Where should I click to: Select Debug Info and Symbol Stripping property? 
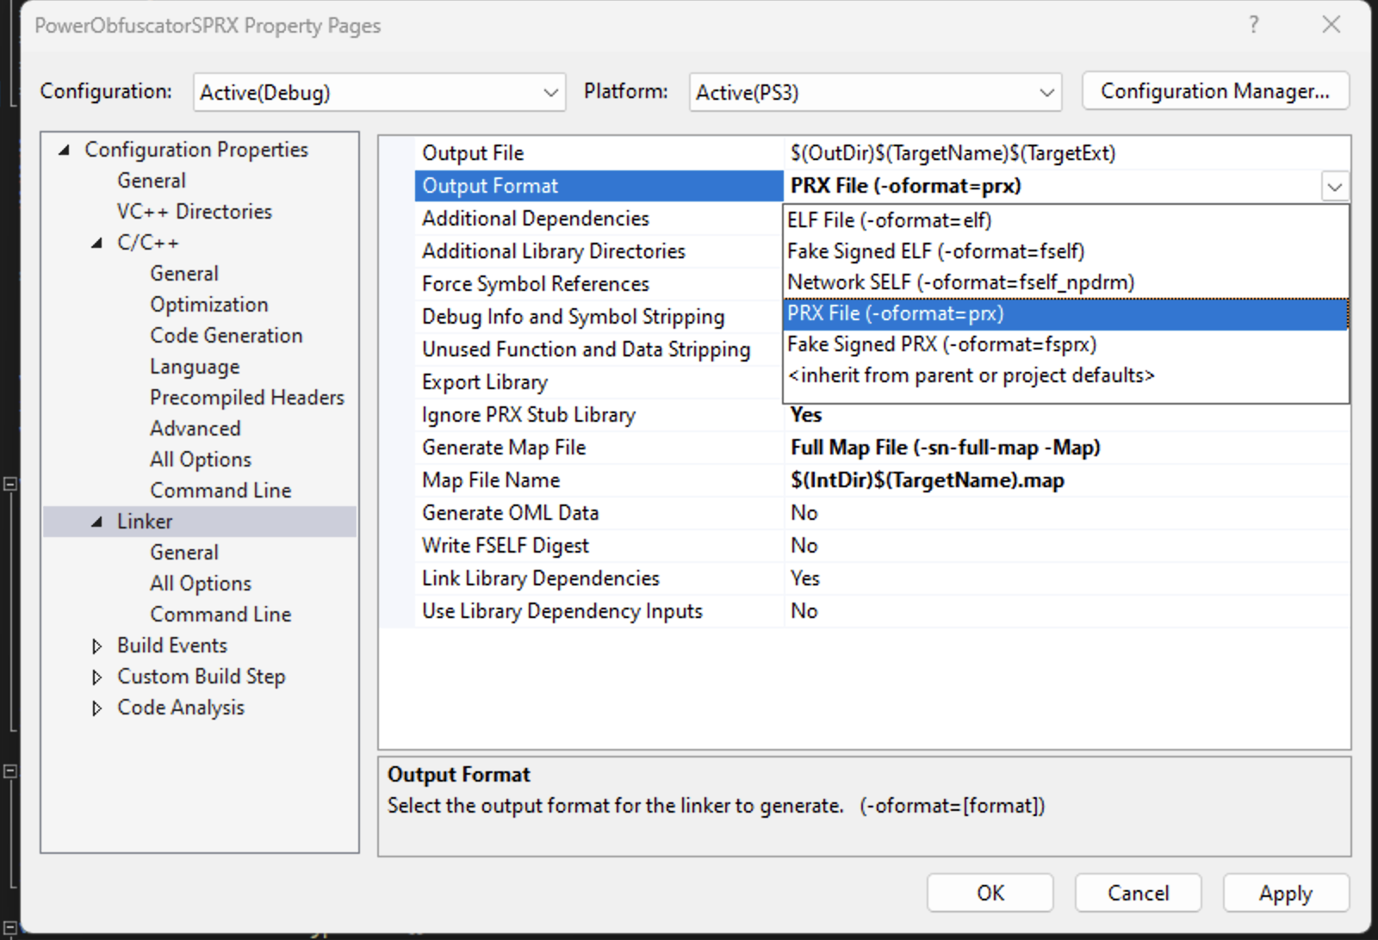point(574,317)
